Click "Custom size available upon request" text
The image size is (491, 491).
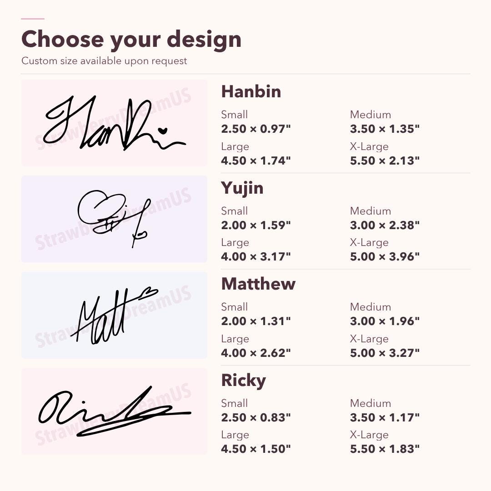point(104,61)
